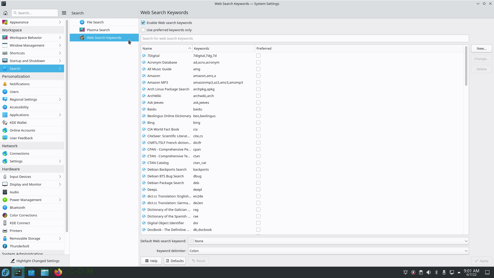
Task: Click the Appearance icon in the sidebar
Action: click(x=5, y=22)
